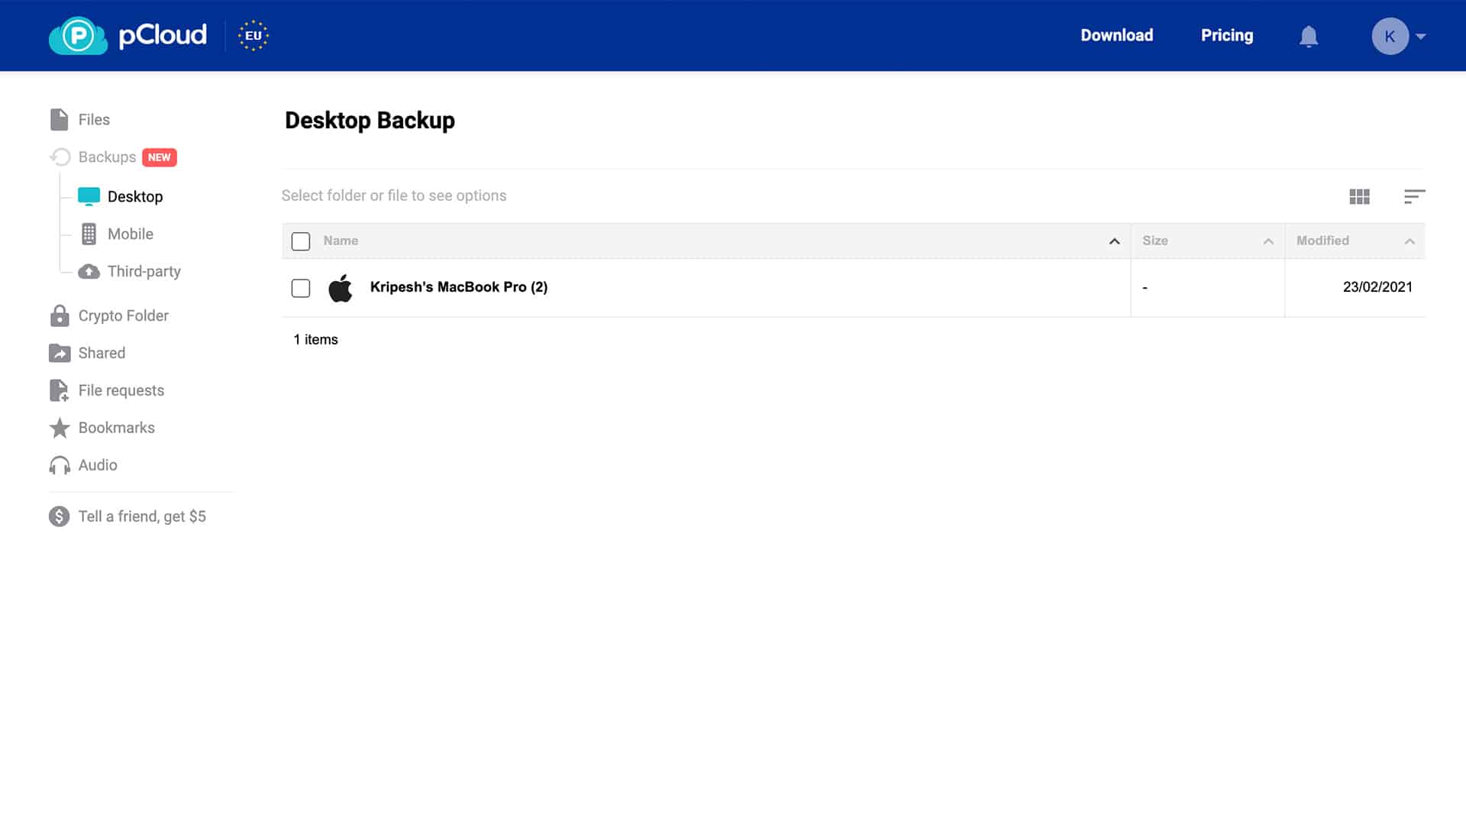Image resolution: width=1466 pixels, height=825 pixels.
Task: Open the Backups section
Action: tap(107, 157)
